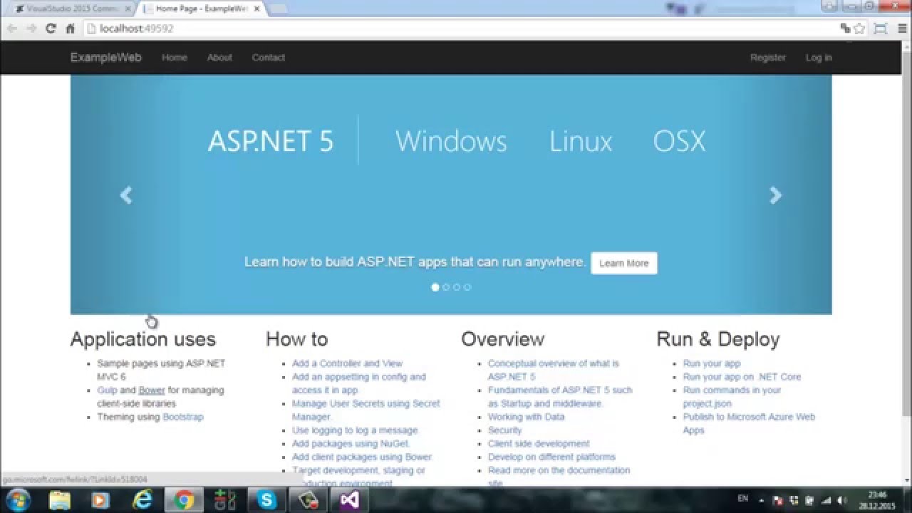Bookmark this page with the star icon
This screenshot has width=912, height=513.
tap(859, 28)
